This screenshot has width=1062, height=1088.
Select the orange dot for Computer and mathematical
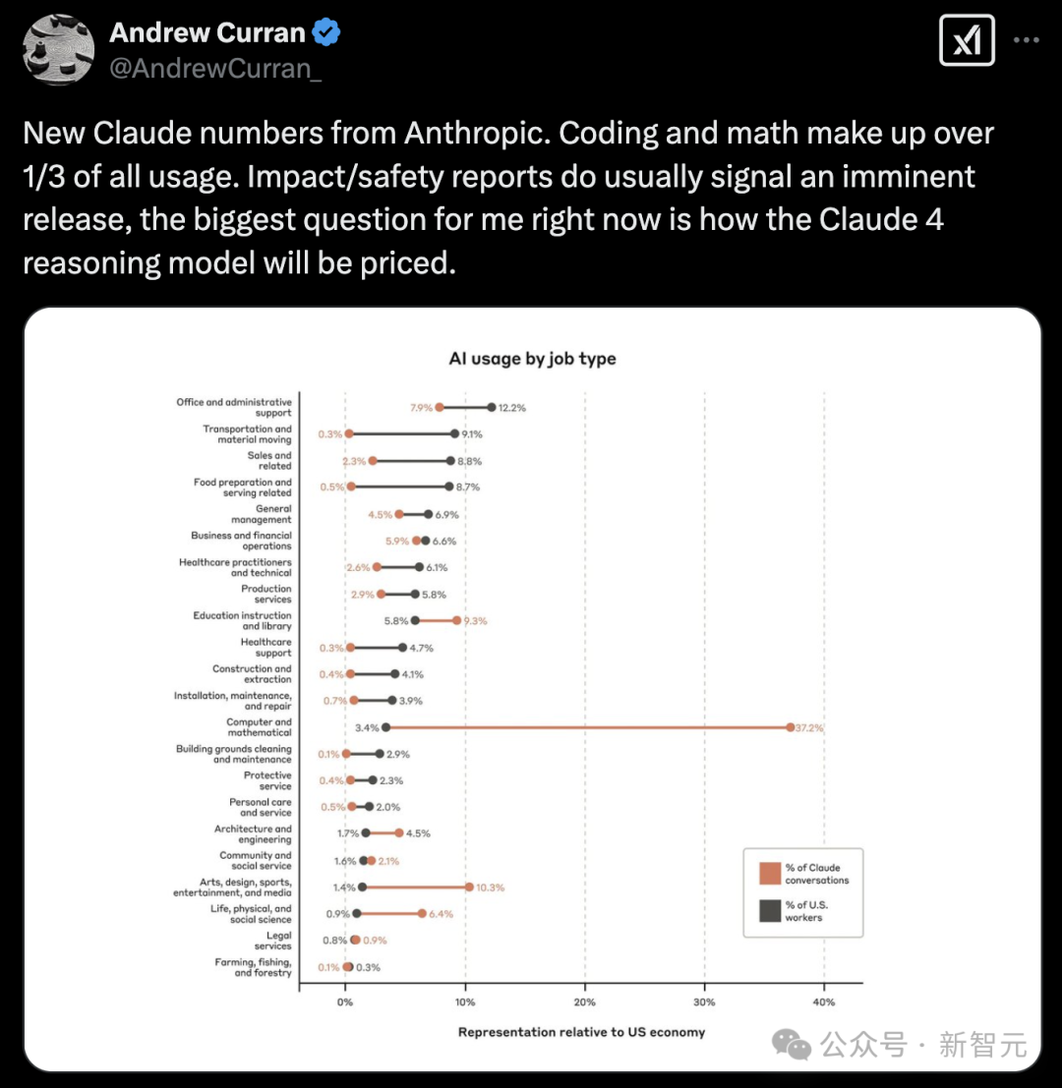click(793, 727)
